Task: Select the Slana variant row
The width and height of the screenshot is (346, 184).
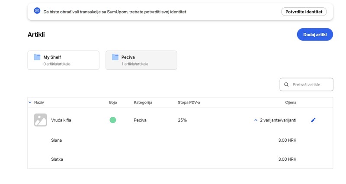Action: (x=57, y=140)
